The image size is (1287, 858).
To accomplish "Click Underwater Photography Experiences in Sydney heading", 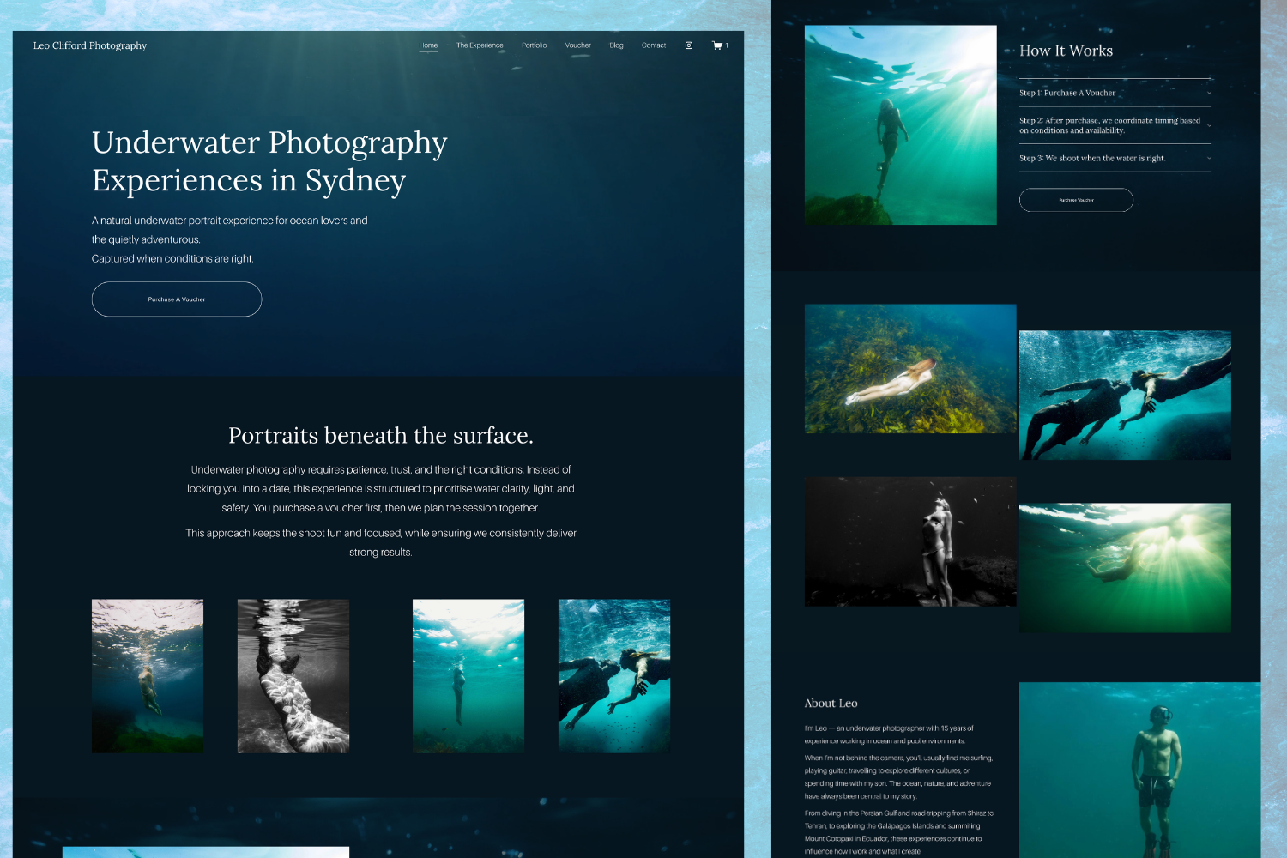I will (x=269, y=161).
